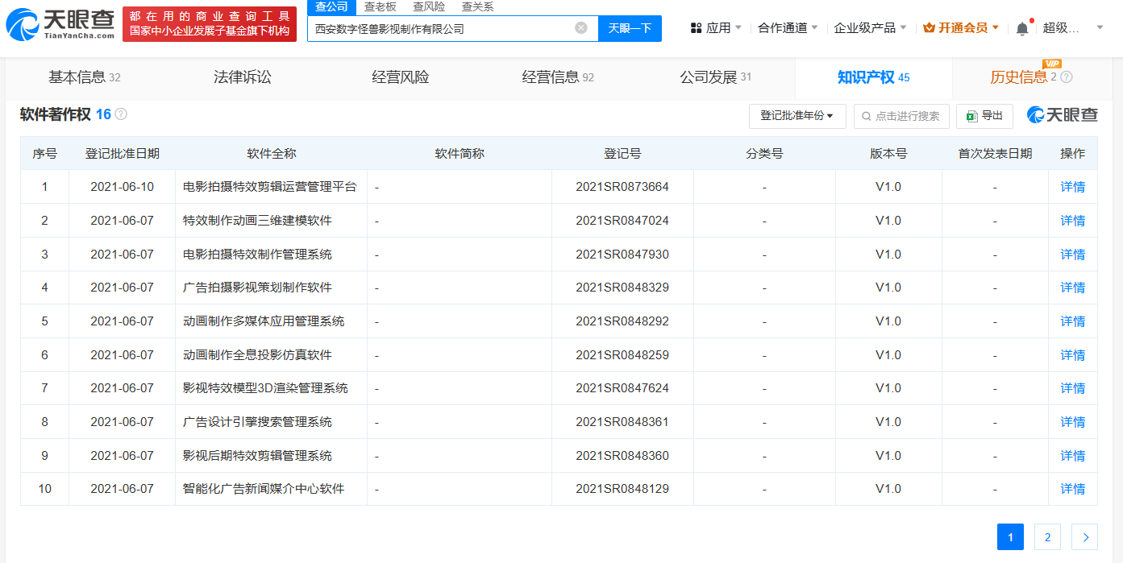The height and width of the screenshot is (563, 1123).
Task: Click help icon beside 软件著作权 title
Action: pos(121,114)
